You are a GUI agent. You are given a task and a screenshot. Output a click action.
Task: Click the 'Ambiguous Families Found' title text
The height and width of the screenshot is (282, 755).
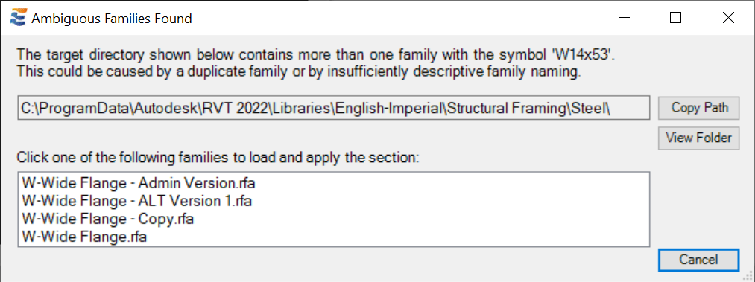112,19
